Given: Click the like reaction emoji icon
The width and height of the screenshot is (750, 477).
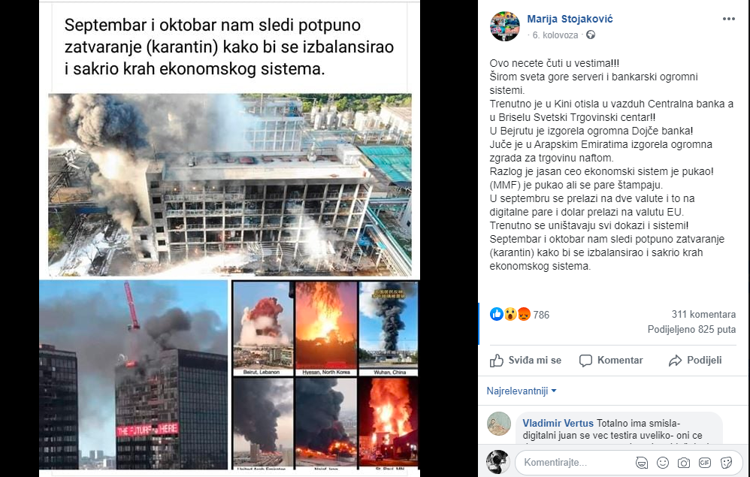Looking at the screenshot, I should tap(497, 314).
